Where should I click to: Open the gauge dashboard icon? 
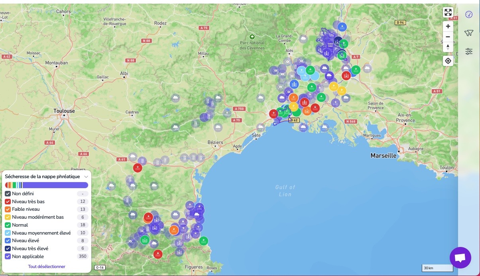click(x=469, y=15)
